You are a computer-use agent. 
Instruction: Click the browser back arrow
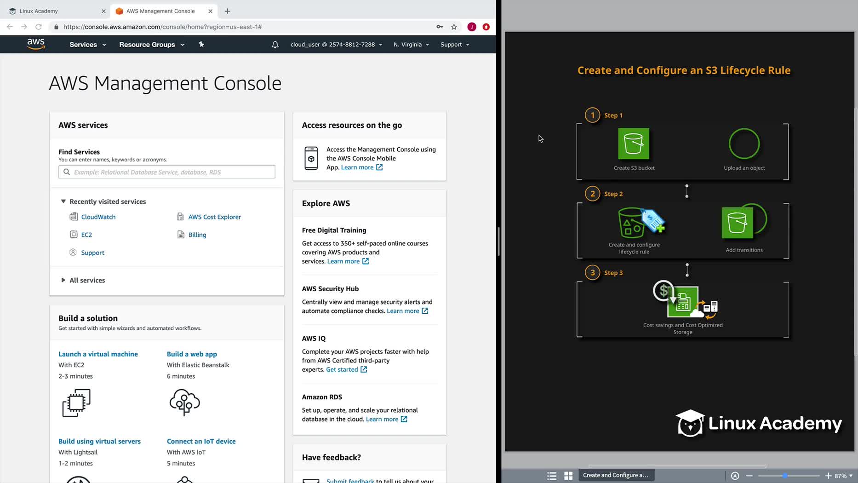coord(10,27)
